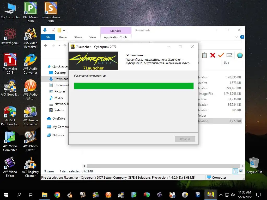Viewport: 267px width, 200px height.
Task: Open the File tab in Explorer
Action: point(48,37)
